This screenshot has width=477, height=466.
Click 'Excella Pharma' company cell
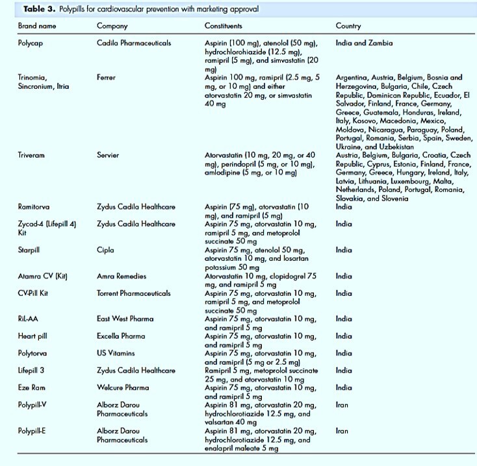coord(121,336)
